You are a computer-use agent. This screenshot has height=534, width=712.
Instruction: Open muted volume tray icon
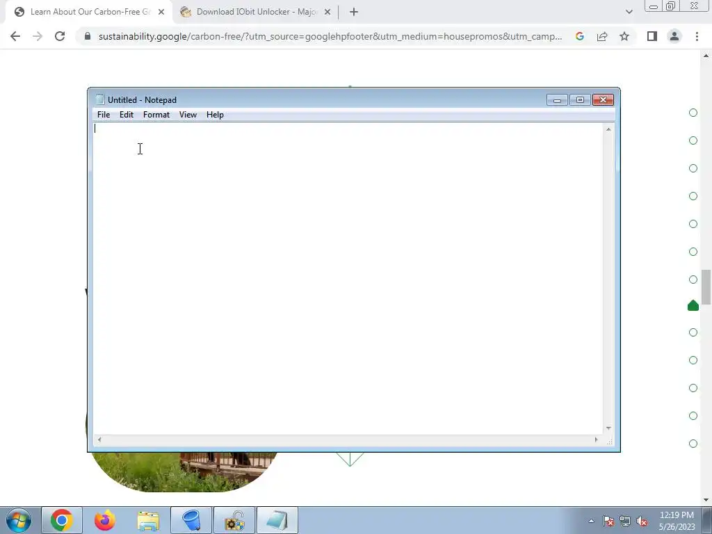coord(642,521)
